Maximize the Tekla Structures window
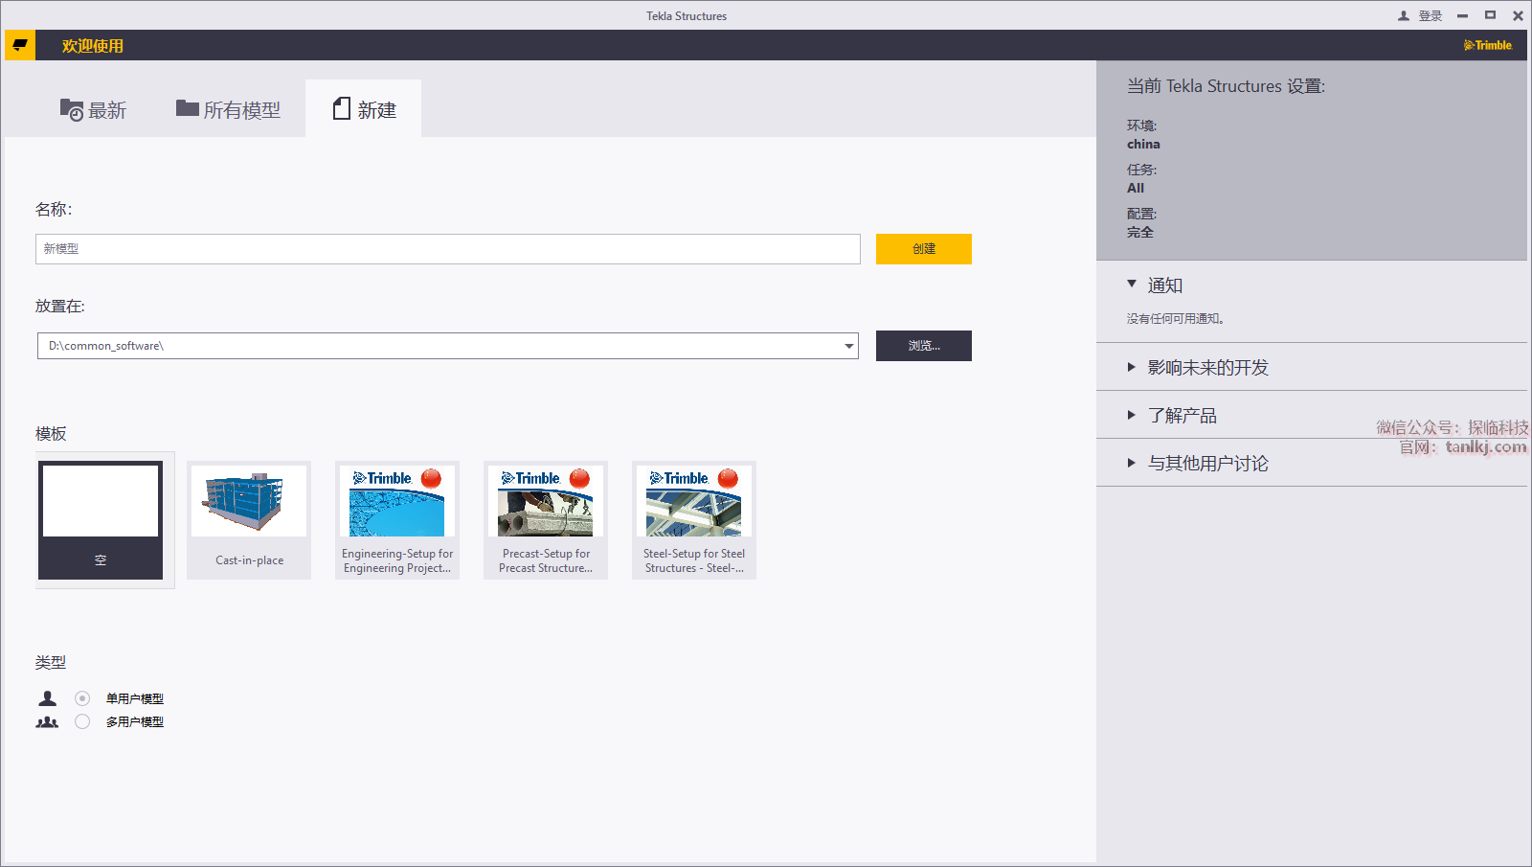Viewport: 1532px width, 867px height. (x=1490, y=15)
